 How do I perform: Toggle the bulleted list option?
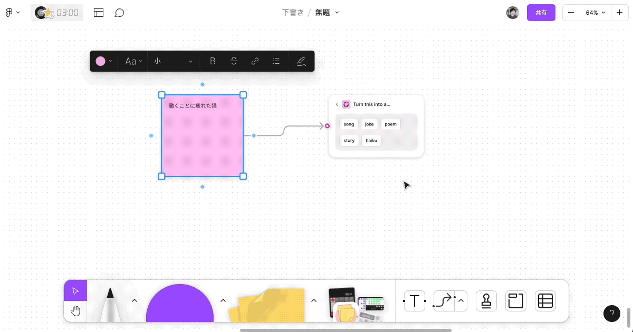tap(276, 61)
